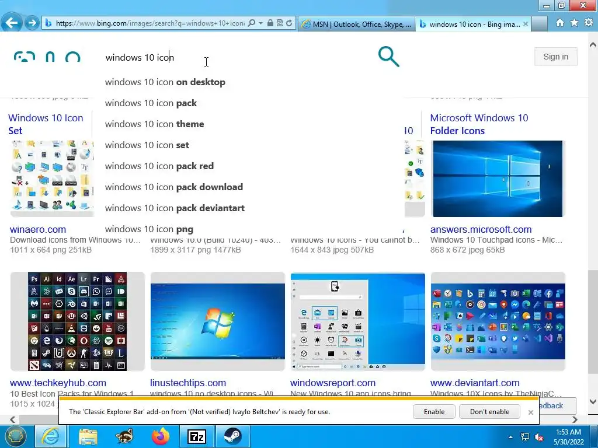Image resolution: width=598 pixels, height=448 pixels.
Task: Open the Windows 7 desktop thumbnail
Action: click(x=217, y=321)
